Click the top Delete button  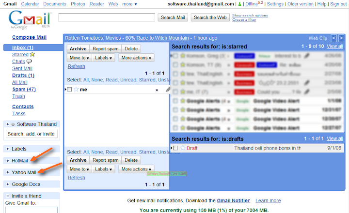click(x=131, y=49)
